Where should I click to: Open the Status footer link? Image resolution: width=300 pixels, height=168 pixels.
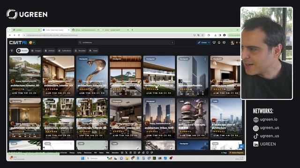coord(101,153)
